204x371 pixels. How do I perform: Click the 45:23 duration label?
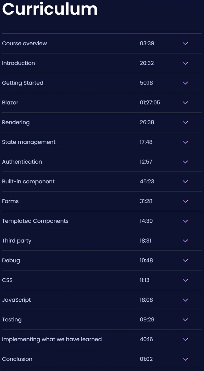pos(147,181)
